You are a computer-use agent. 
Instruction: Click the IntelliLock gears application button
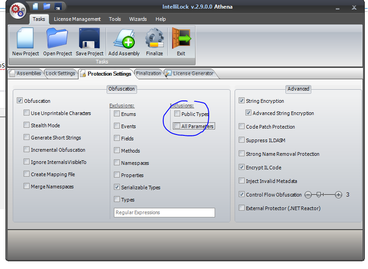pyautogui.click(x=18, y=11)
